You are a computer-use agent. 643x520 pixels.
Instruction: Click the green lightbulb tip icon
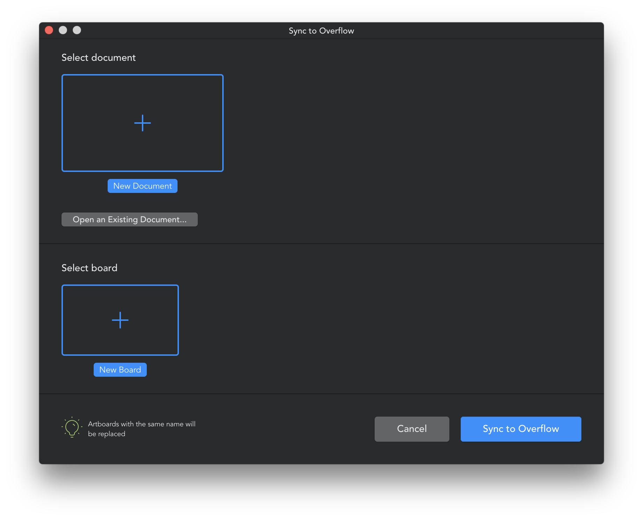tap(72, 427)
